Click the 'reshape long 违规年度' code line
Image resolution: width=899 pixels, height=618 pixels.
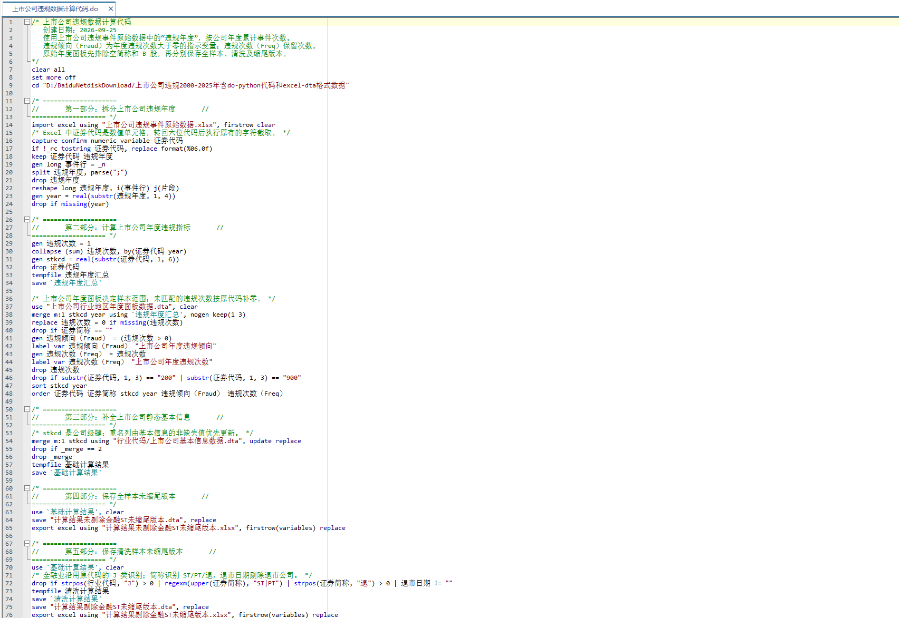pos(105,188)
